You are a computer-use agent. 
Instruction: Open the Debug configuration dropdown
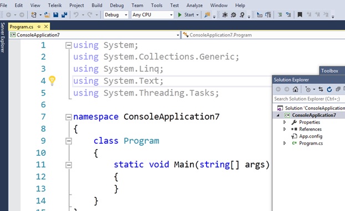(116, 15)
